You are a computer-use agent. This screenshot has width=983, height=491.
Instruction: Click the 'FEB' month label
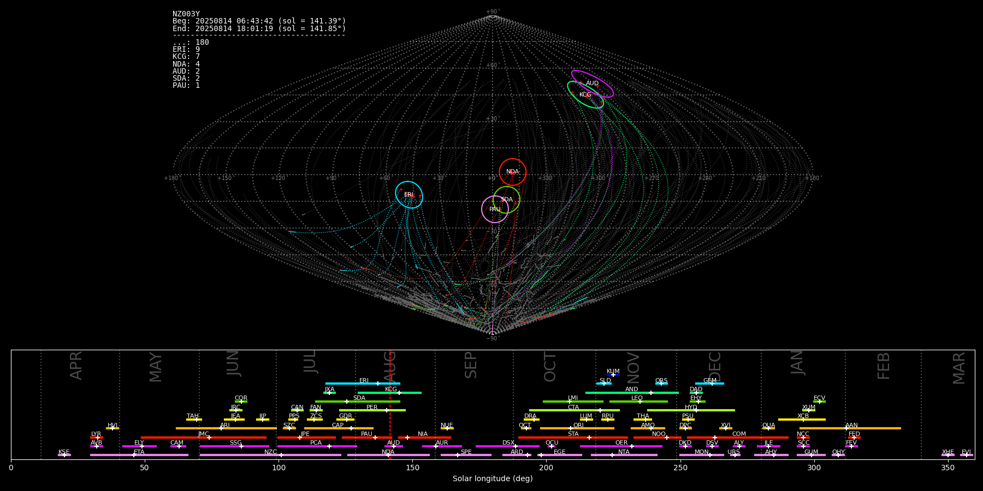884,366
